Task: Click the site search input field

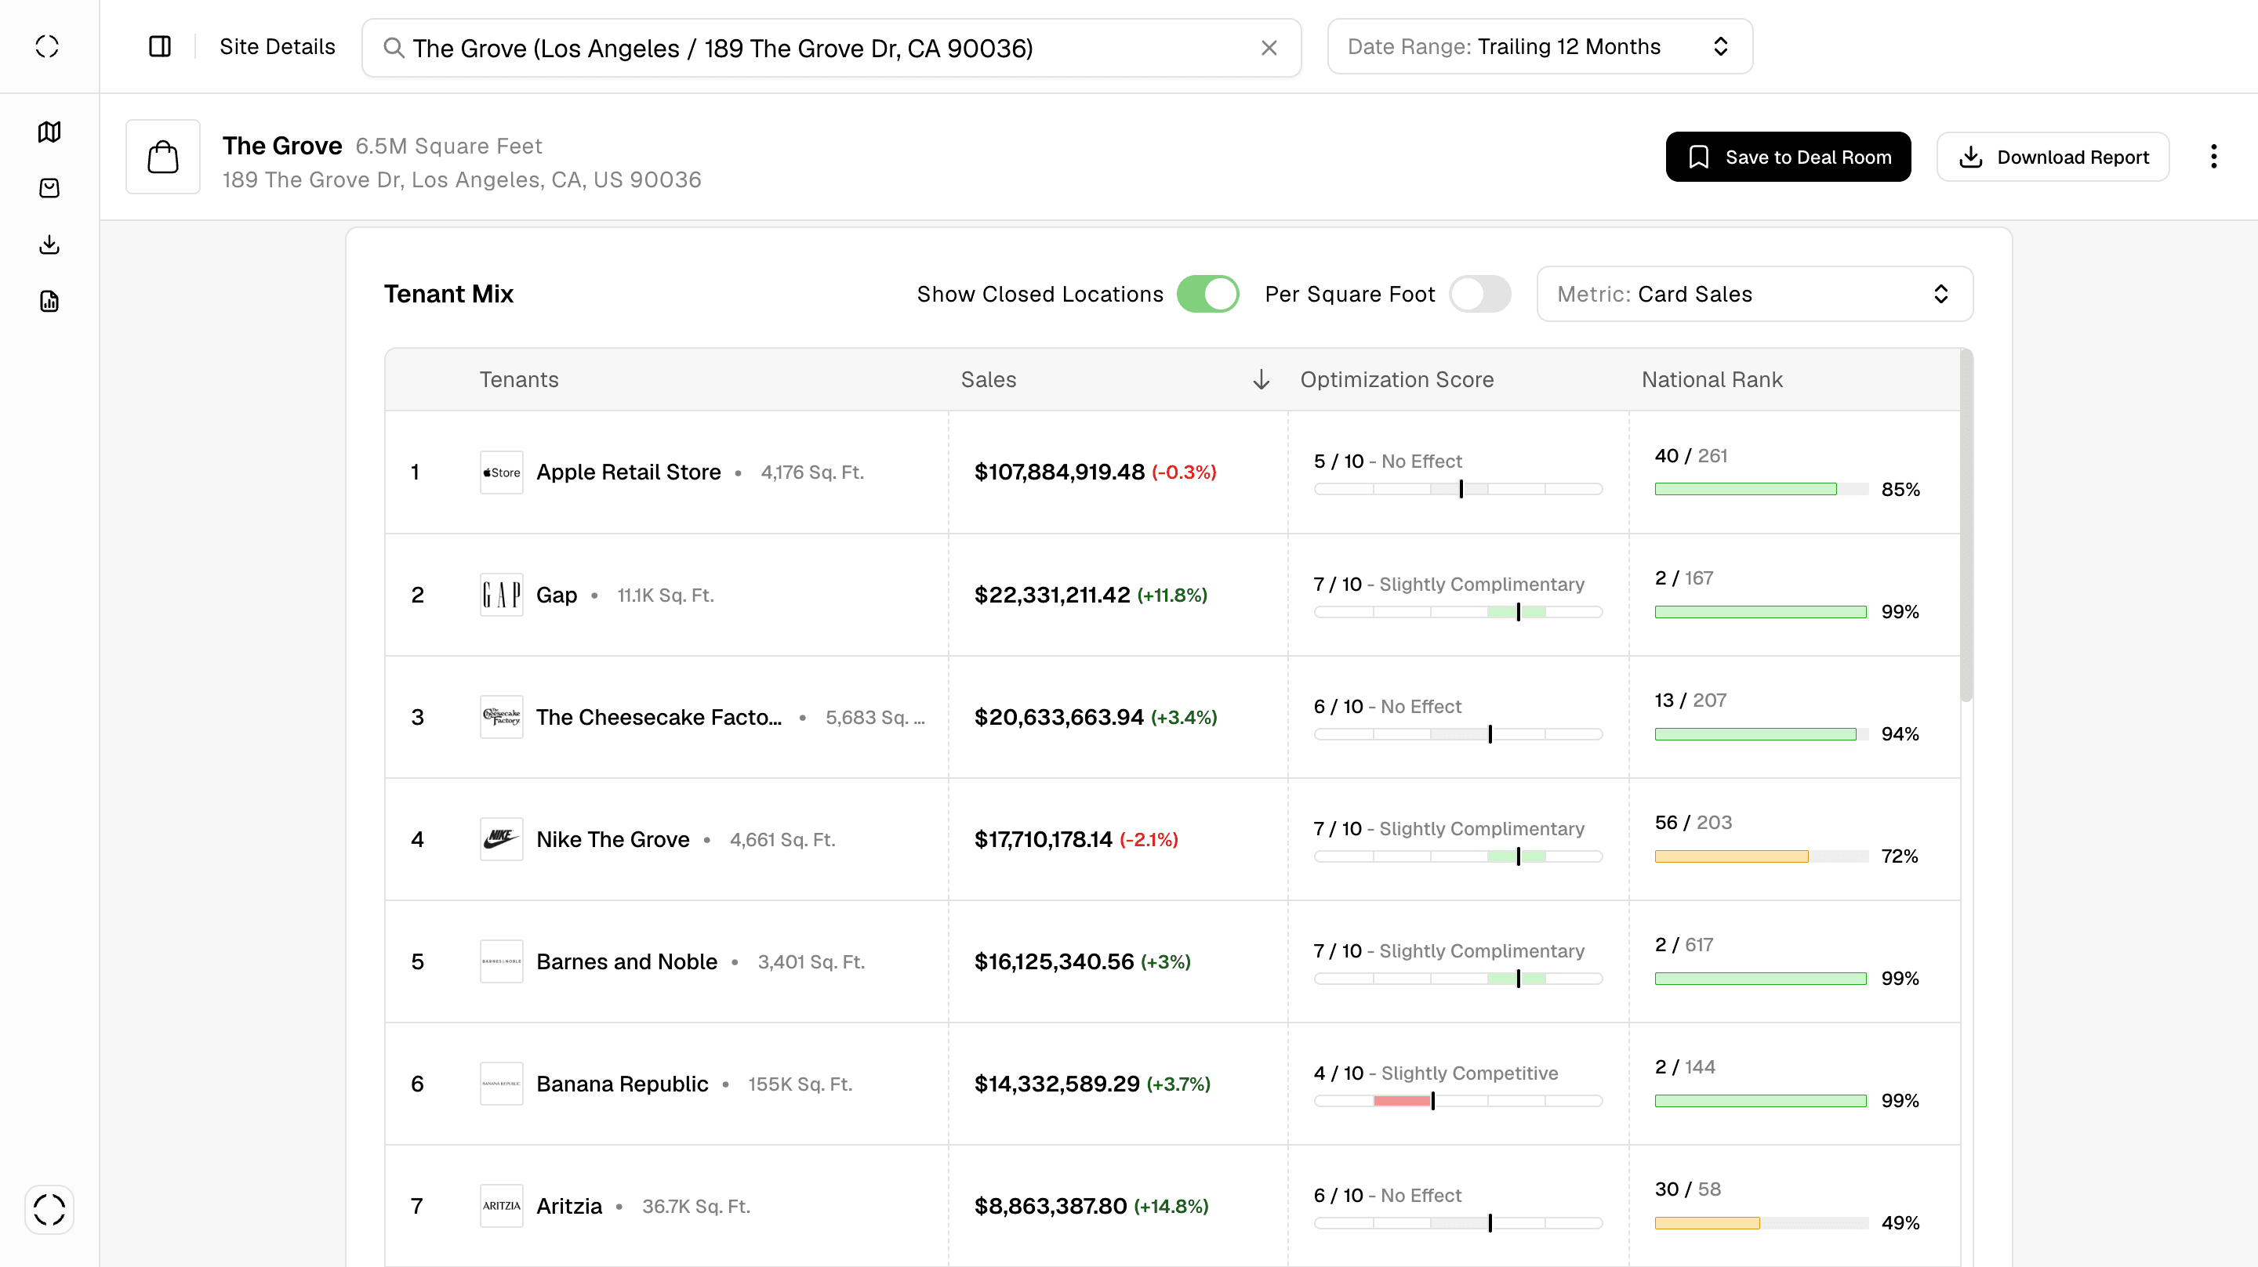Action: [x=831, y=49]
